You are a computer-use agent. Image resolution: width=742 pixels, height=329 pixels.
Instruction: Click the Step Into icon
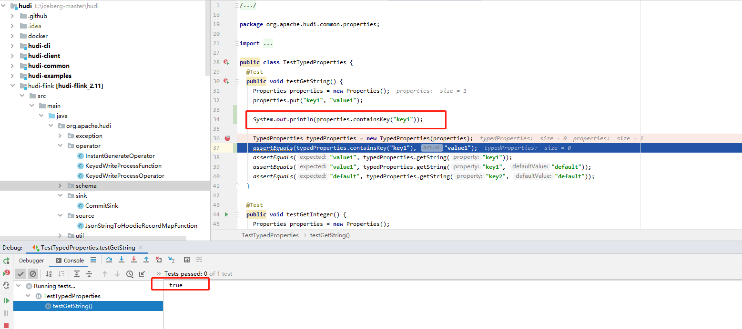(122, 260)
